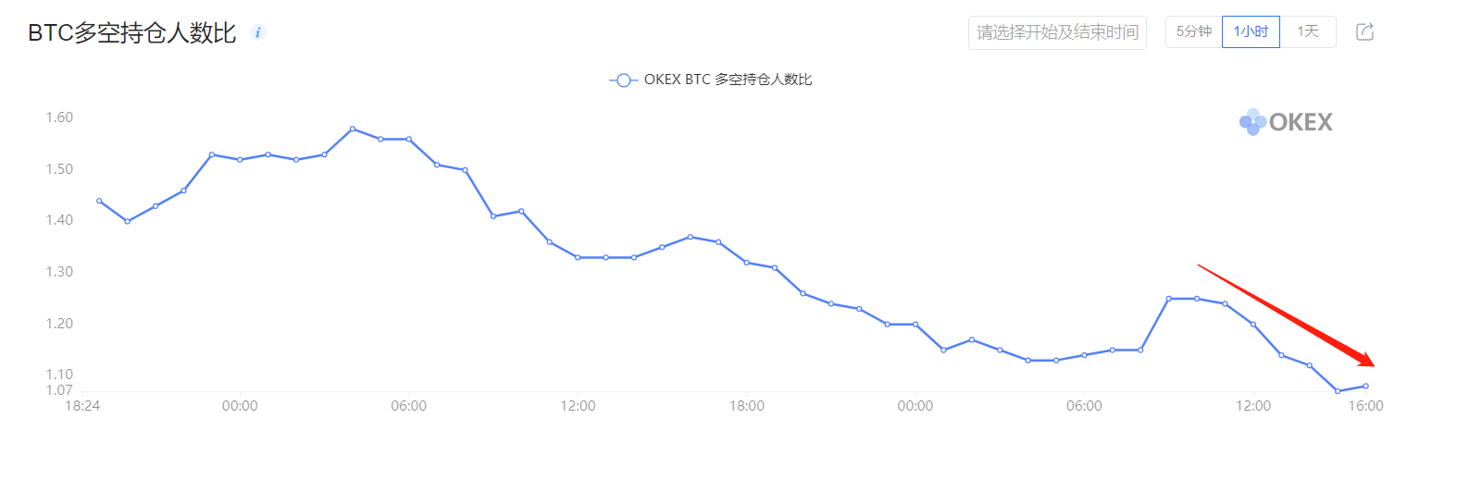
Task: Click the chart title BTC多空持仓人数比
Action: [132, 32]
